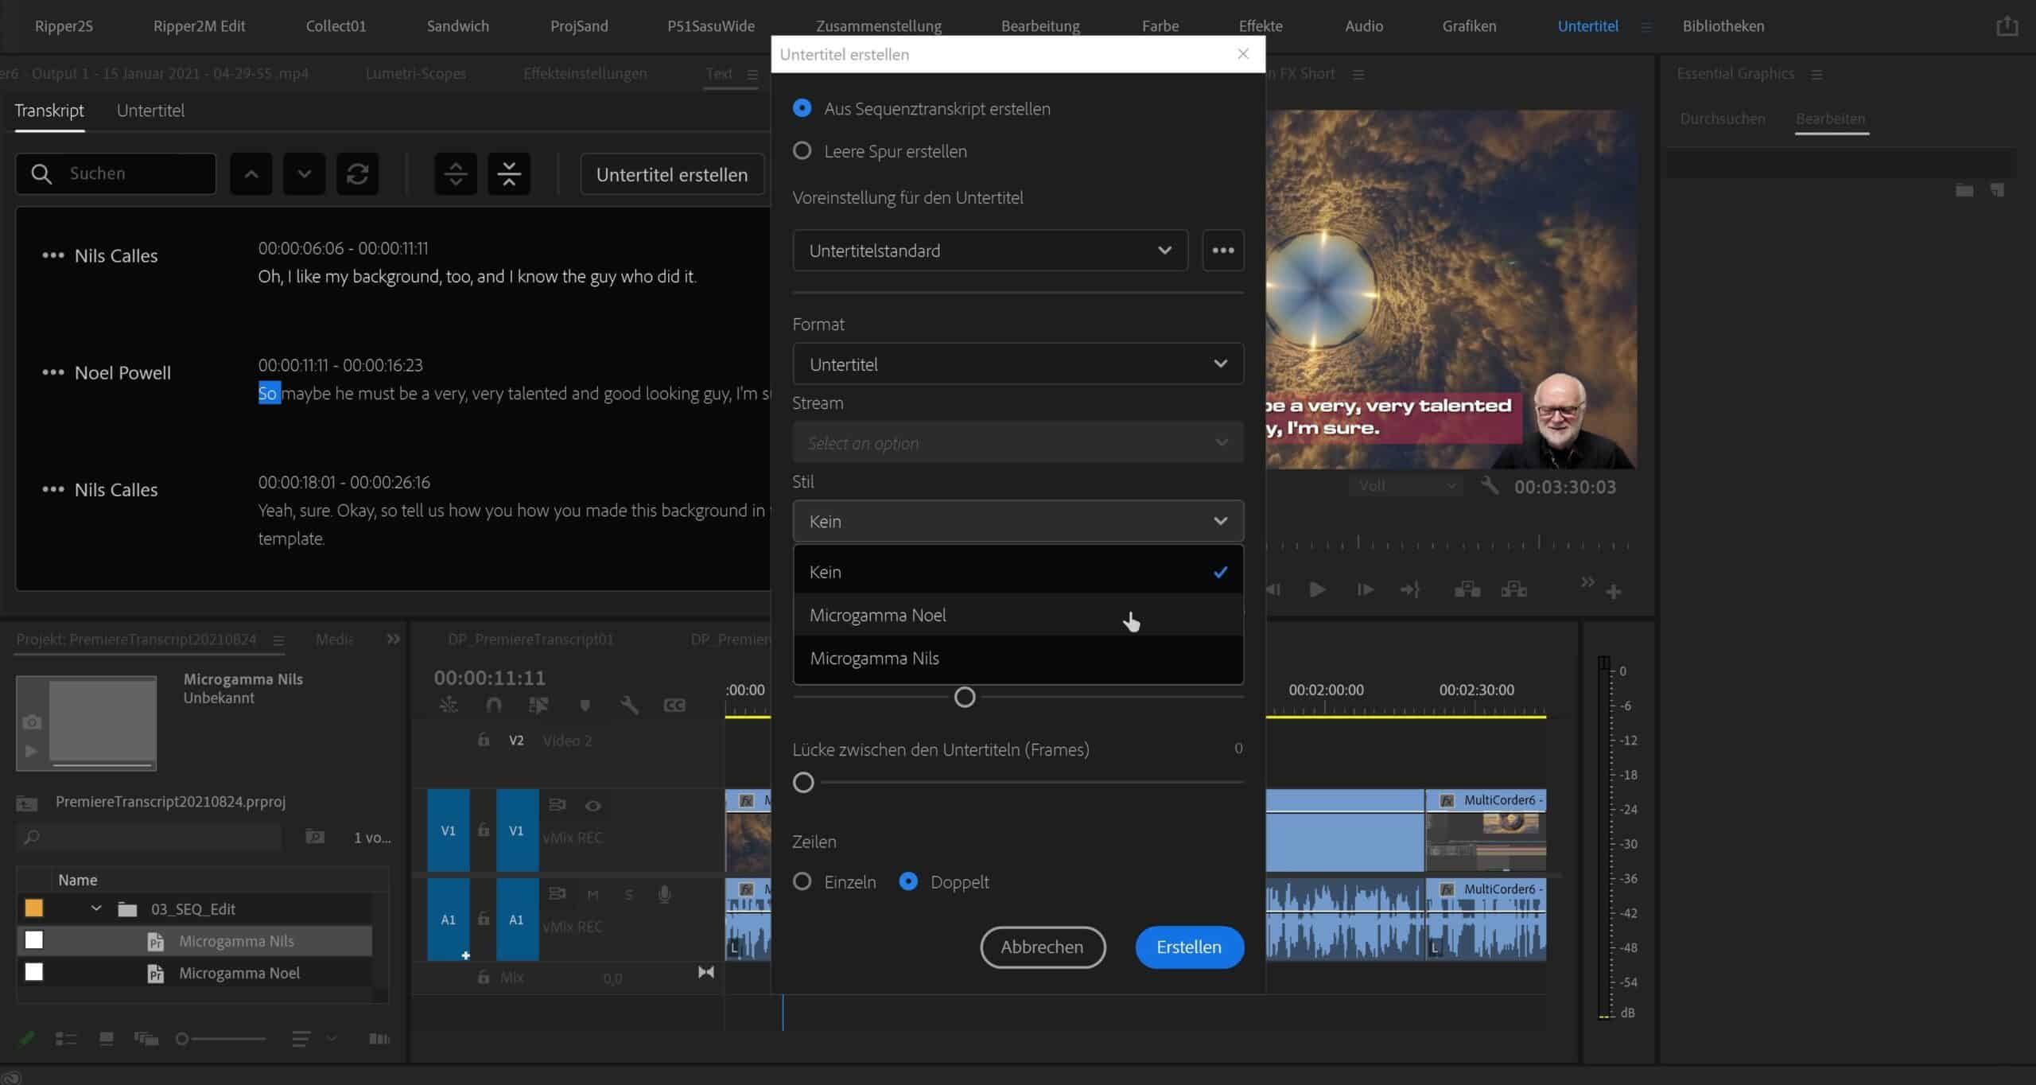Viewport: 2036px width, 1085px height.
Task: Select the Leere Spur erstellen radio button
Action: tap(802, 151)
